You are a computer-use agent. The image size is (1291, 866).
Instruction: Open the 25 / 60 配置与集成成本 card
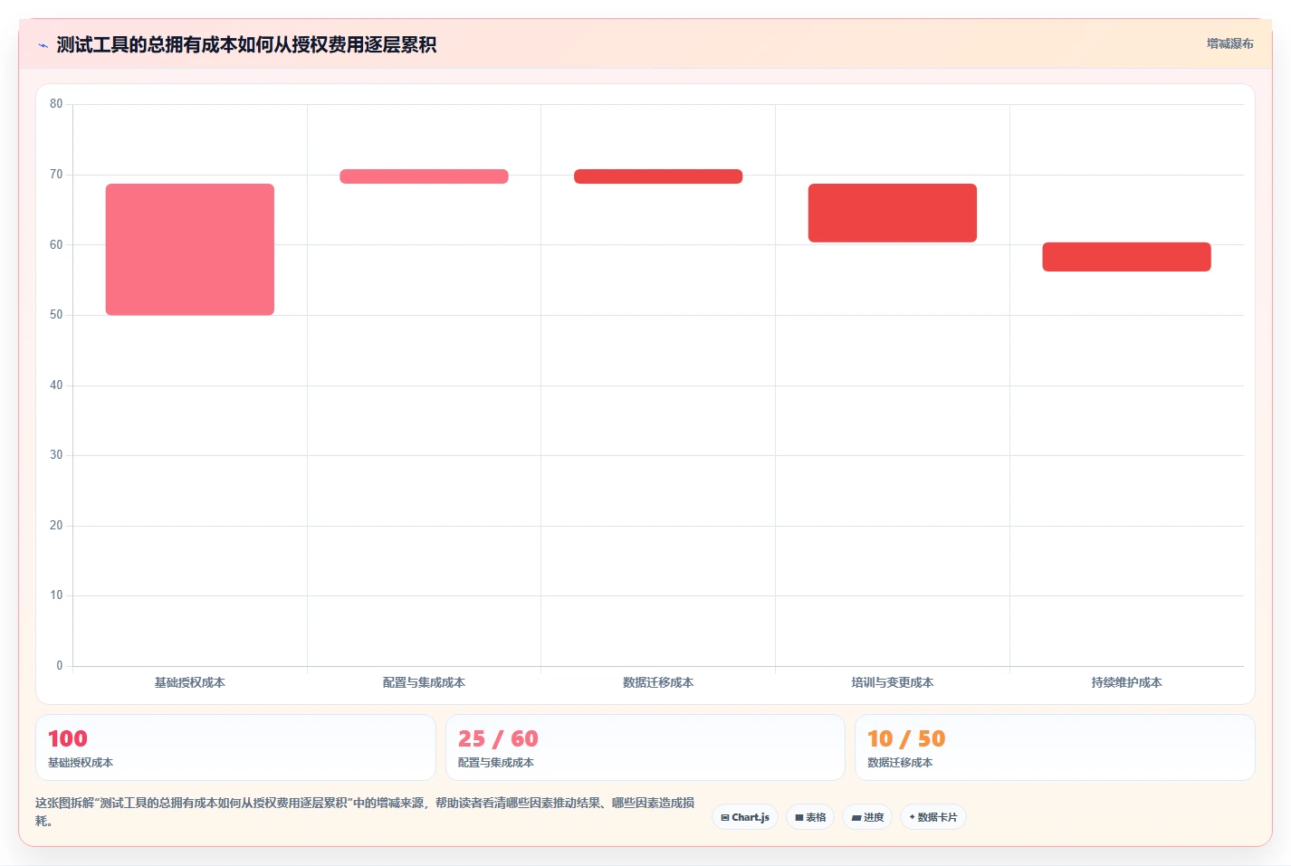pyautogui.click(x=645, y=747)
